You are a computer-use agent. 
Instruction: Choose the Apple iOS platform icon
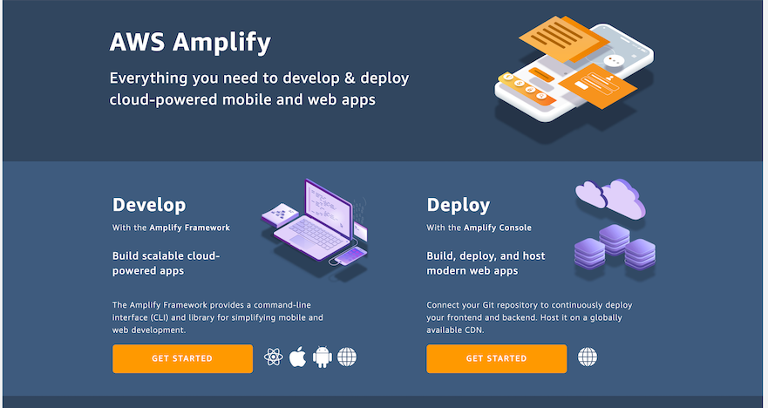click(298, 357)
